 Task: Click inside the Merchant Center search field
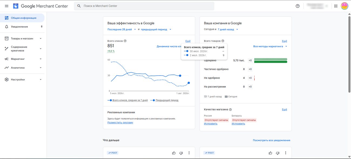click(144, 6)
